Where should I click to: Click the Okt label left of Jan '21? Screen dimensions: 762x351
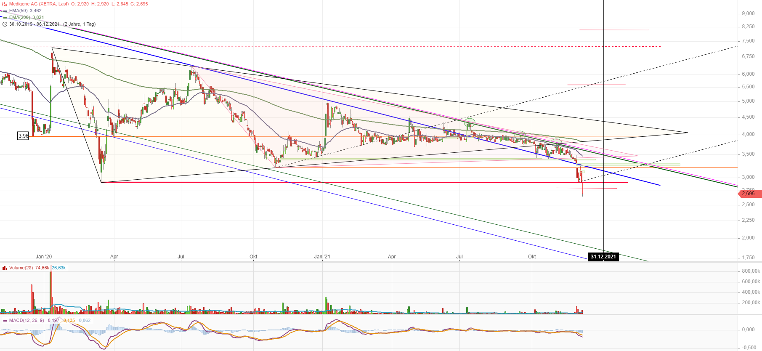click(253, 256)
